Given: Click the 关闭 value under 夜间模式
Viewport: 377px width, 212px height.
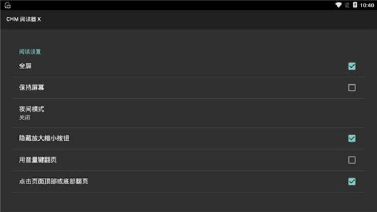Looking at the screenshot, I should point(24,118).
